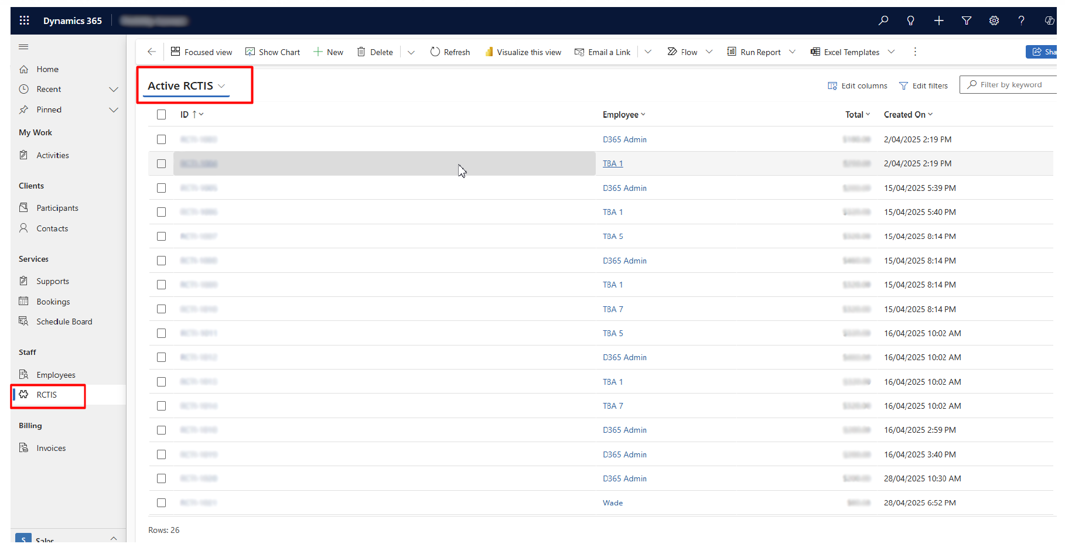Viewport: 1065px width, 554px height.
Task: Expand the Recent section in sidebar
Action: point(114,90)
